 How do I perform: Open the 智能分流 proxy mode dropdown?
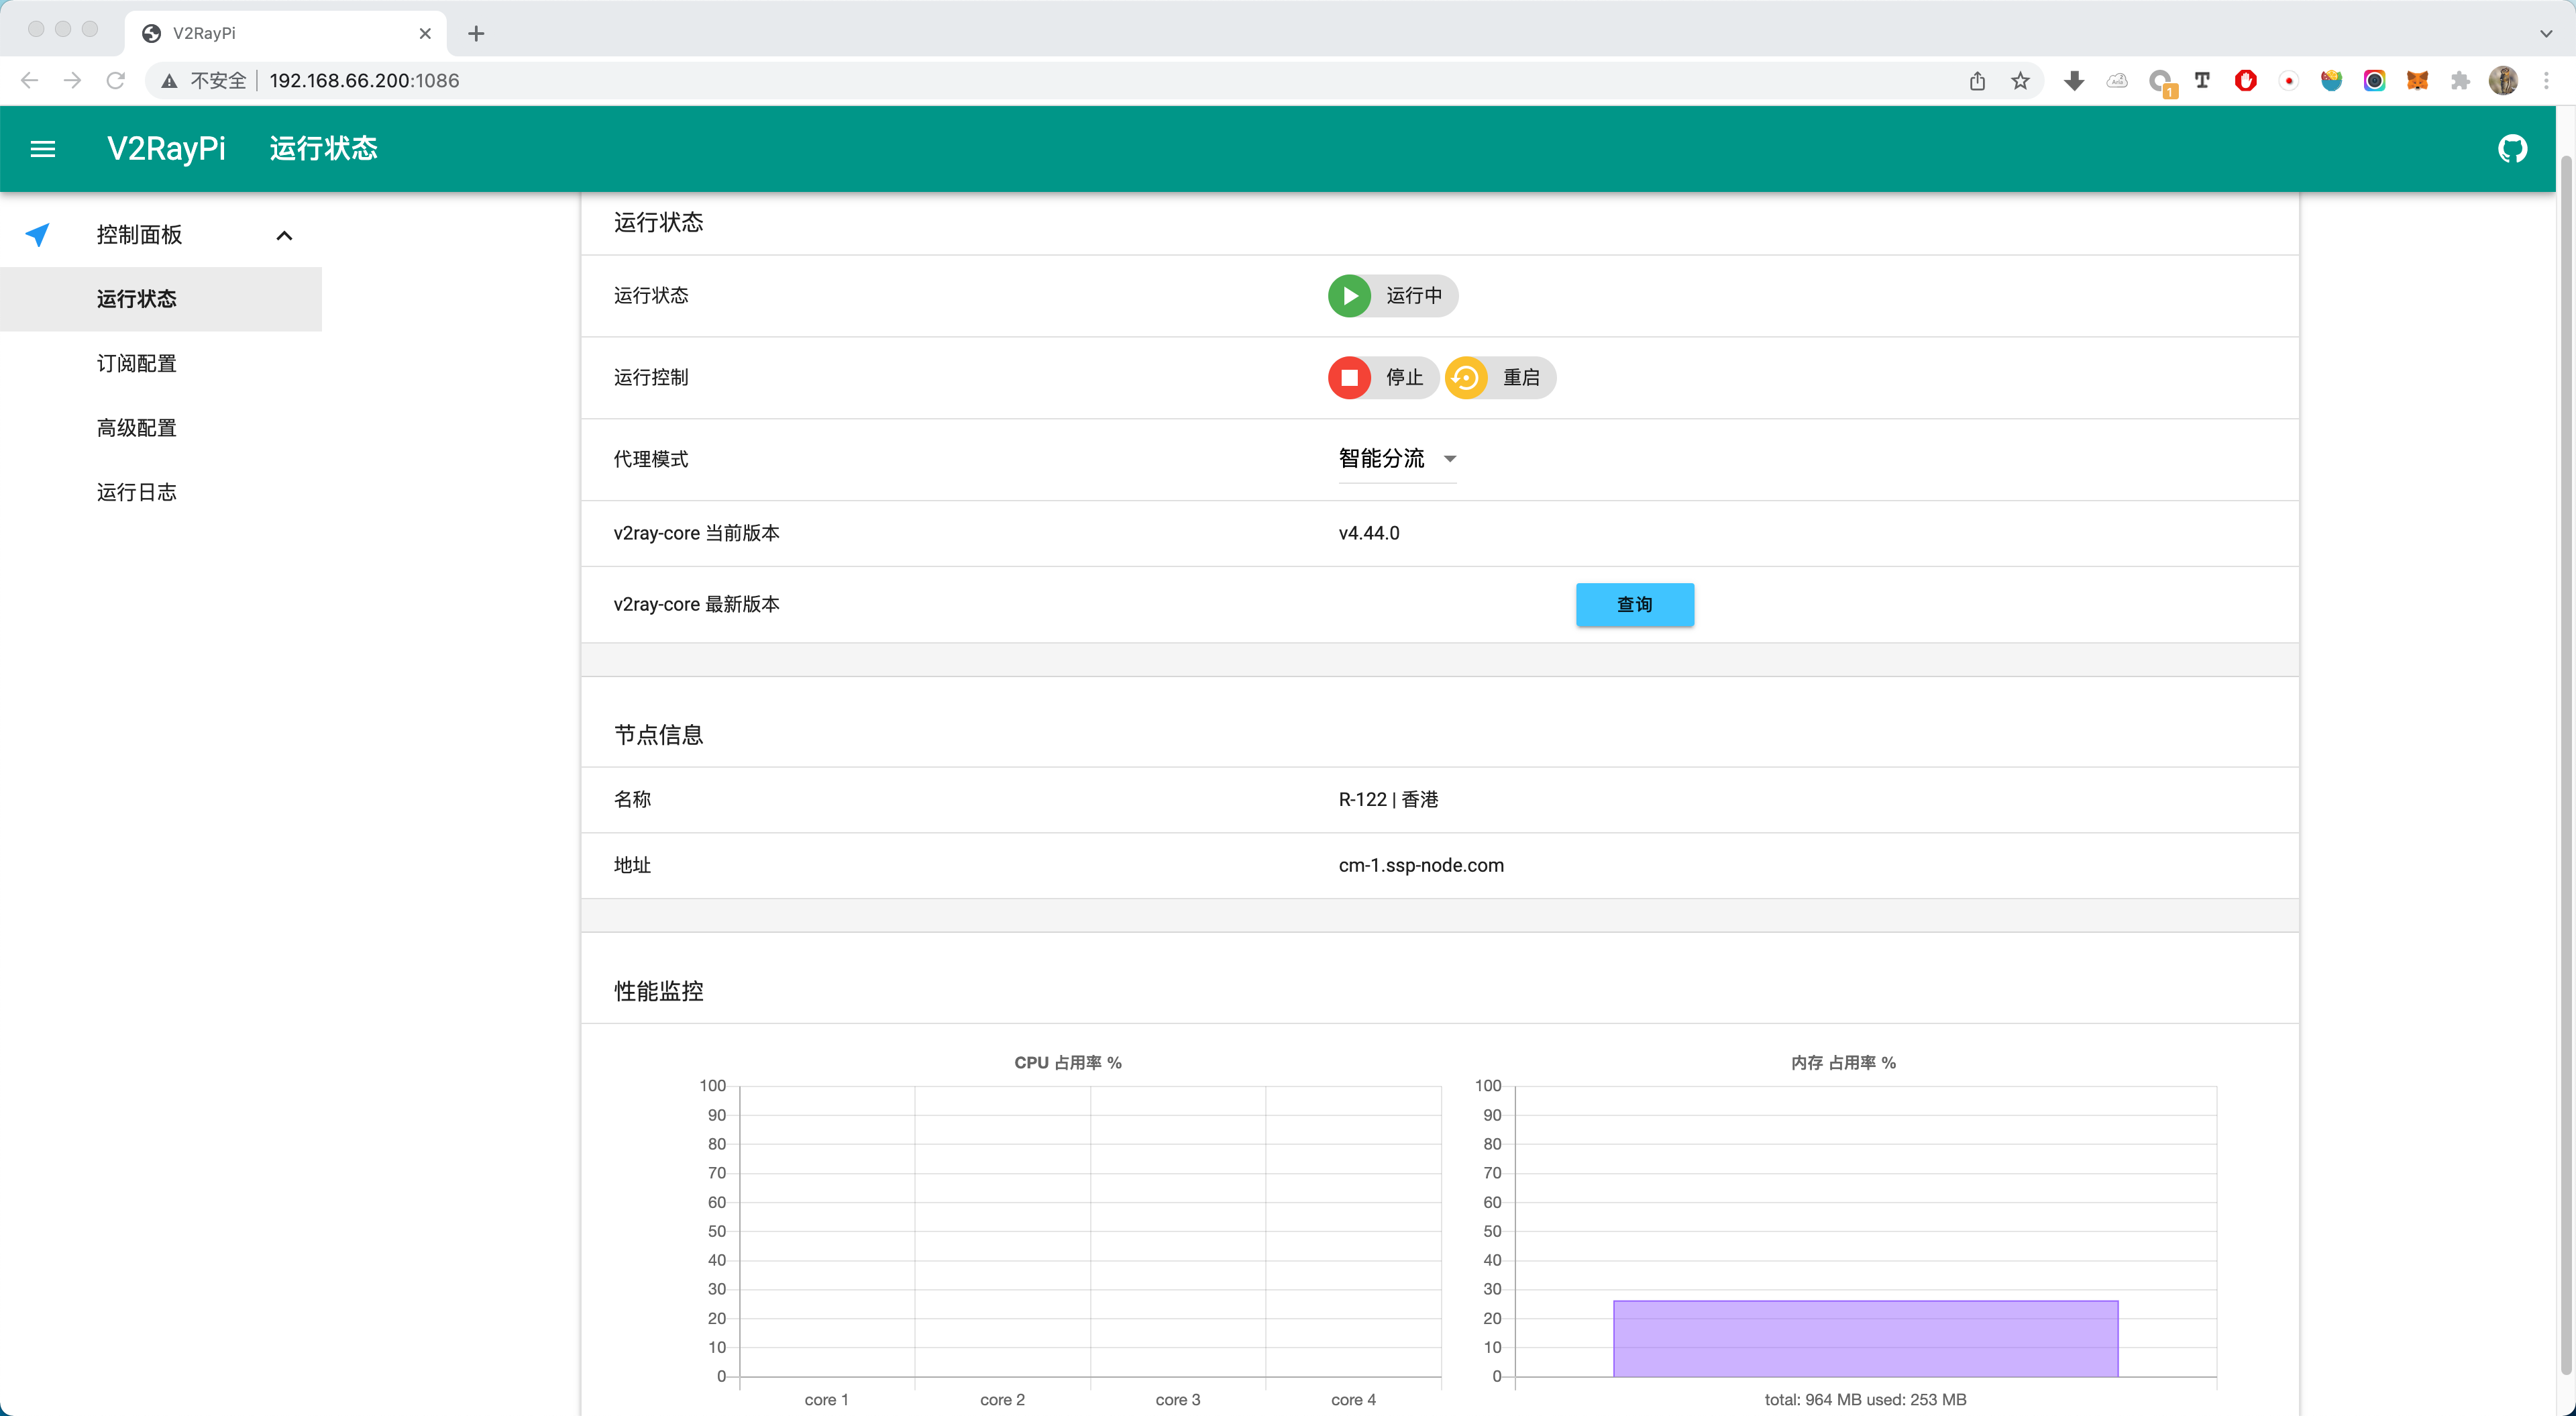[1397, 459]
